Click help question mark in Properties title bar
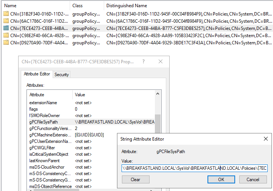The image size is (273, 191). pos(143,61)
